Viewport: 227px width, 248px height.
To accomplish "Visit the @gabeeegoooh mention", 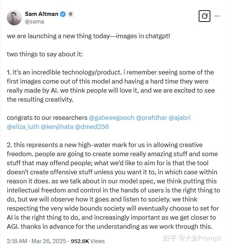I will coord(111,118).
